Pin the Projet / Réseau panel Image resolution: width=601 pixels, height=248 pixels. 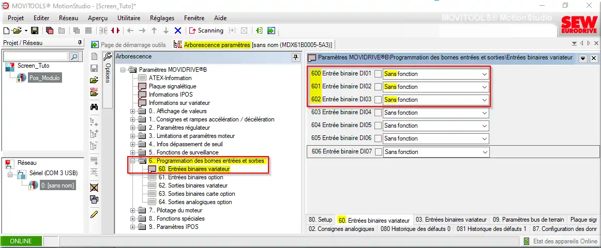[80, 42]
